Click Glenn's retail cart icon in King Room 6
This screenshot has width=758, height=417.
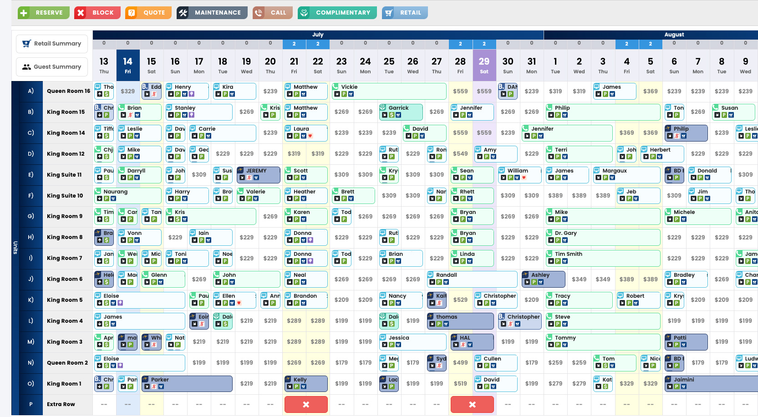[x=161, y=282]
